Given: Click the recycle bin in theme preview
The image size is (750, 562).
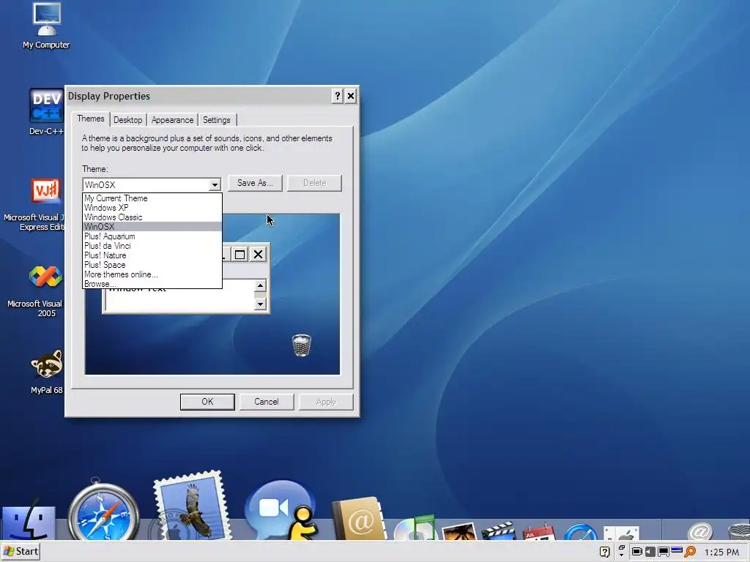Looking at the screenshot, I should pos(301,345).
